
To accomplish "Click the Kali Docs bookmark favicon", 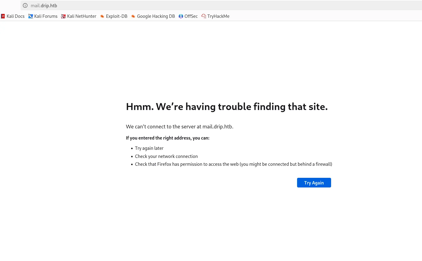I will [x=3, y=16].
